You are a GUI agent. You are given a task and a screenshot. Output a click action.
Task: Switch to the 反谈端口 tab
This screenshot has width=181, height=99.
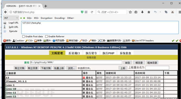tap(74, 53)
